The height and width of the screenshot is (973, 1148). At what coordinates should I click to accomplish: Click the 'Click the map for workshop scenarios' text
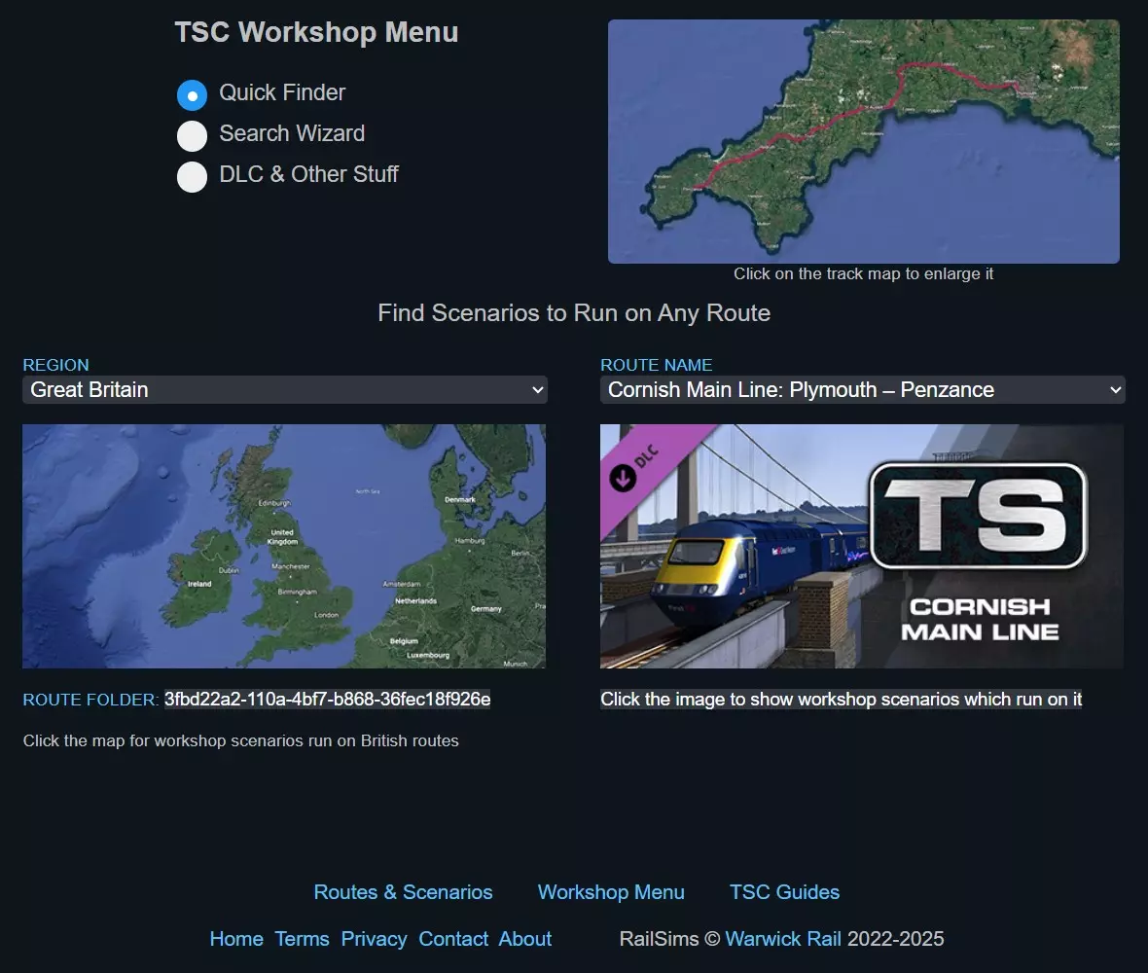[x=241, y=740]
